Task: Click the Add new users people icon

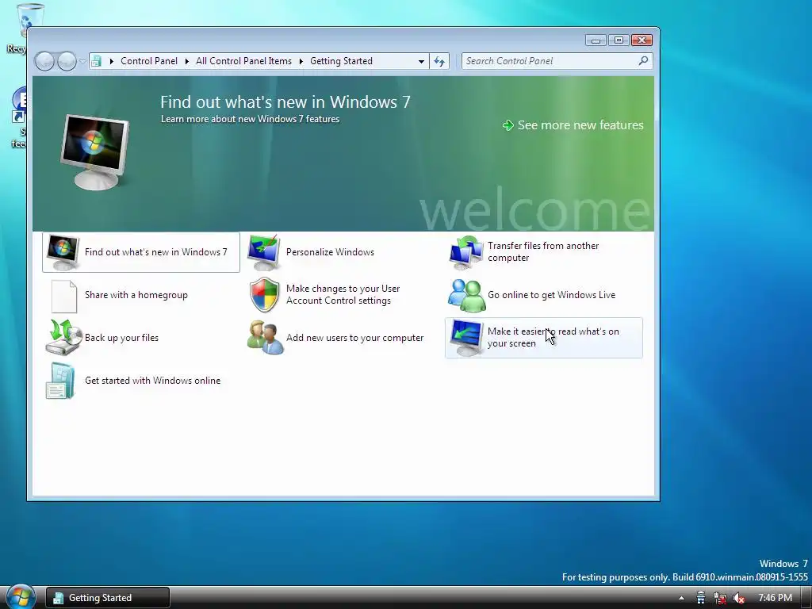Action: point(265,338)
